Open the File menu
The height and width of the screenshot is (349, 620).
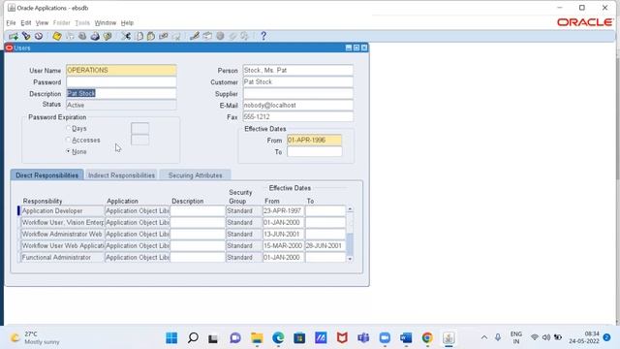pyautogui.click(x=11, y=23)
